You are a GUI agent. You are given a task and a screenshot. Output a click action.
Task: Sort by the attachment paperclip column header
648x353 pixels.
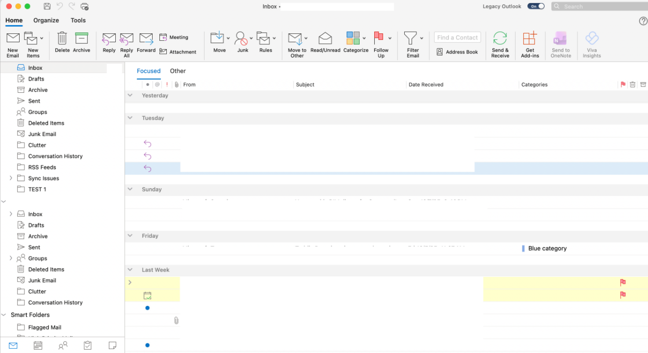pos(176,84)
